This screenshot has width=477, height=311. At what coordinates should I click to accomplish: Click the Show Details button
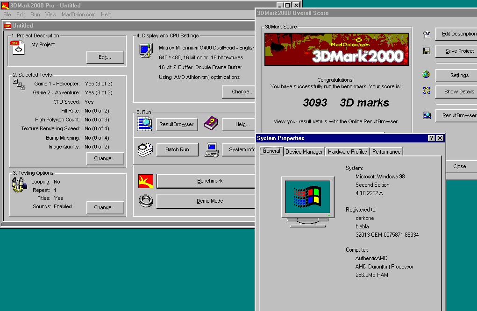click(x=456, y=92)
